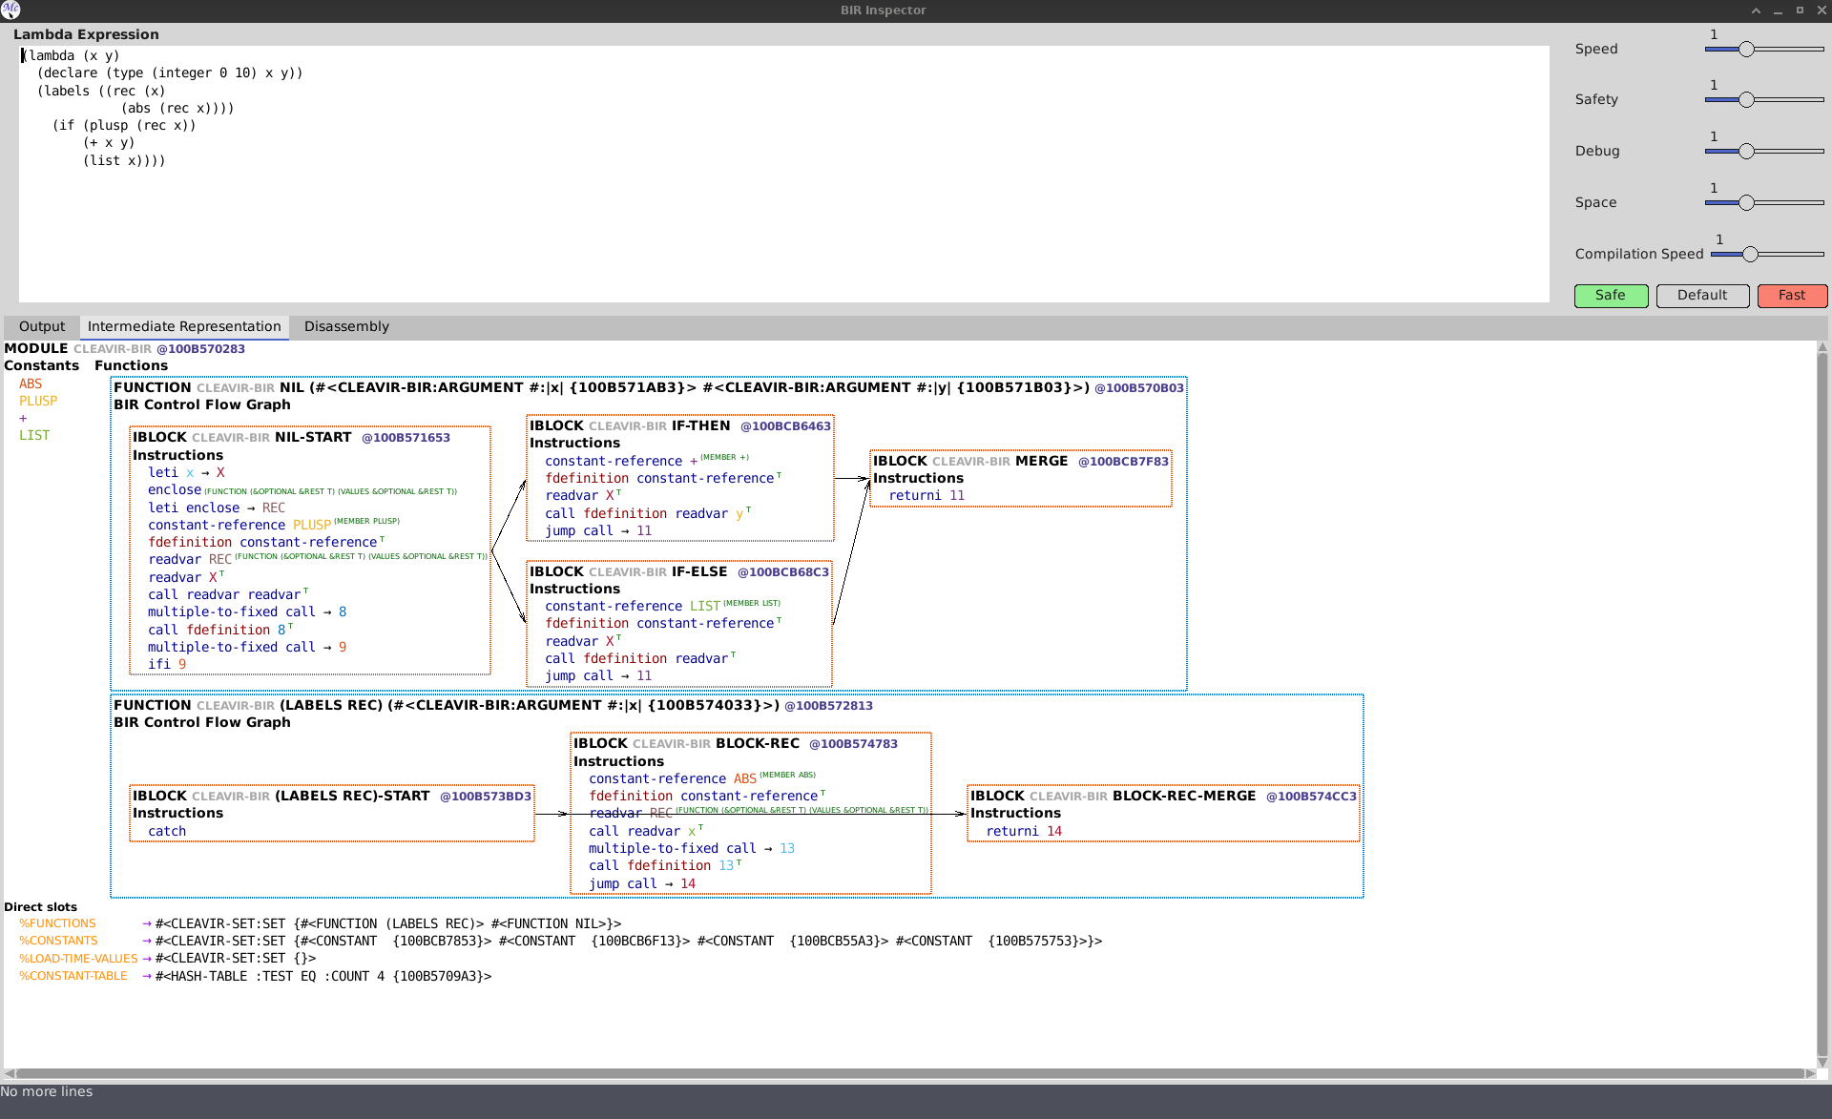This screenshot has height=1119, width=1832.
Task: Click BLOCK-REC-MERGE address @100B574CC3
Action: click(1311, 797)
